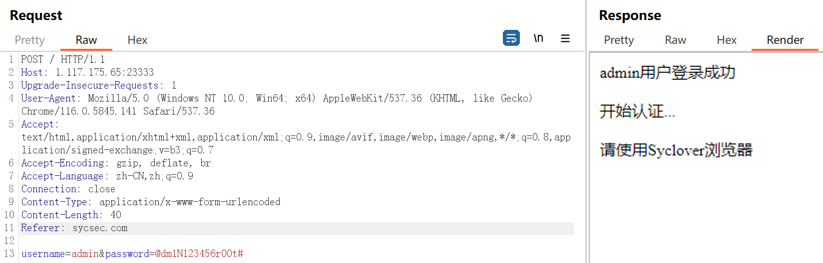Click the Content-Length value 40
This screenshot has height=263, width=823.
[116, 215]
